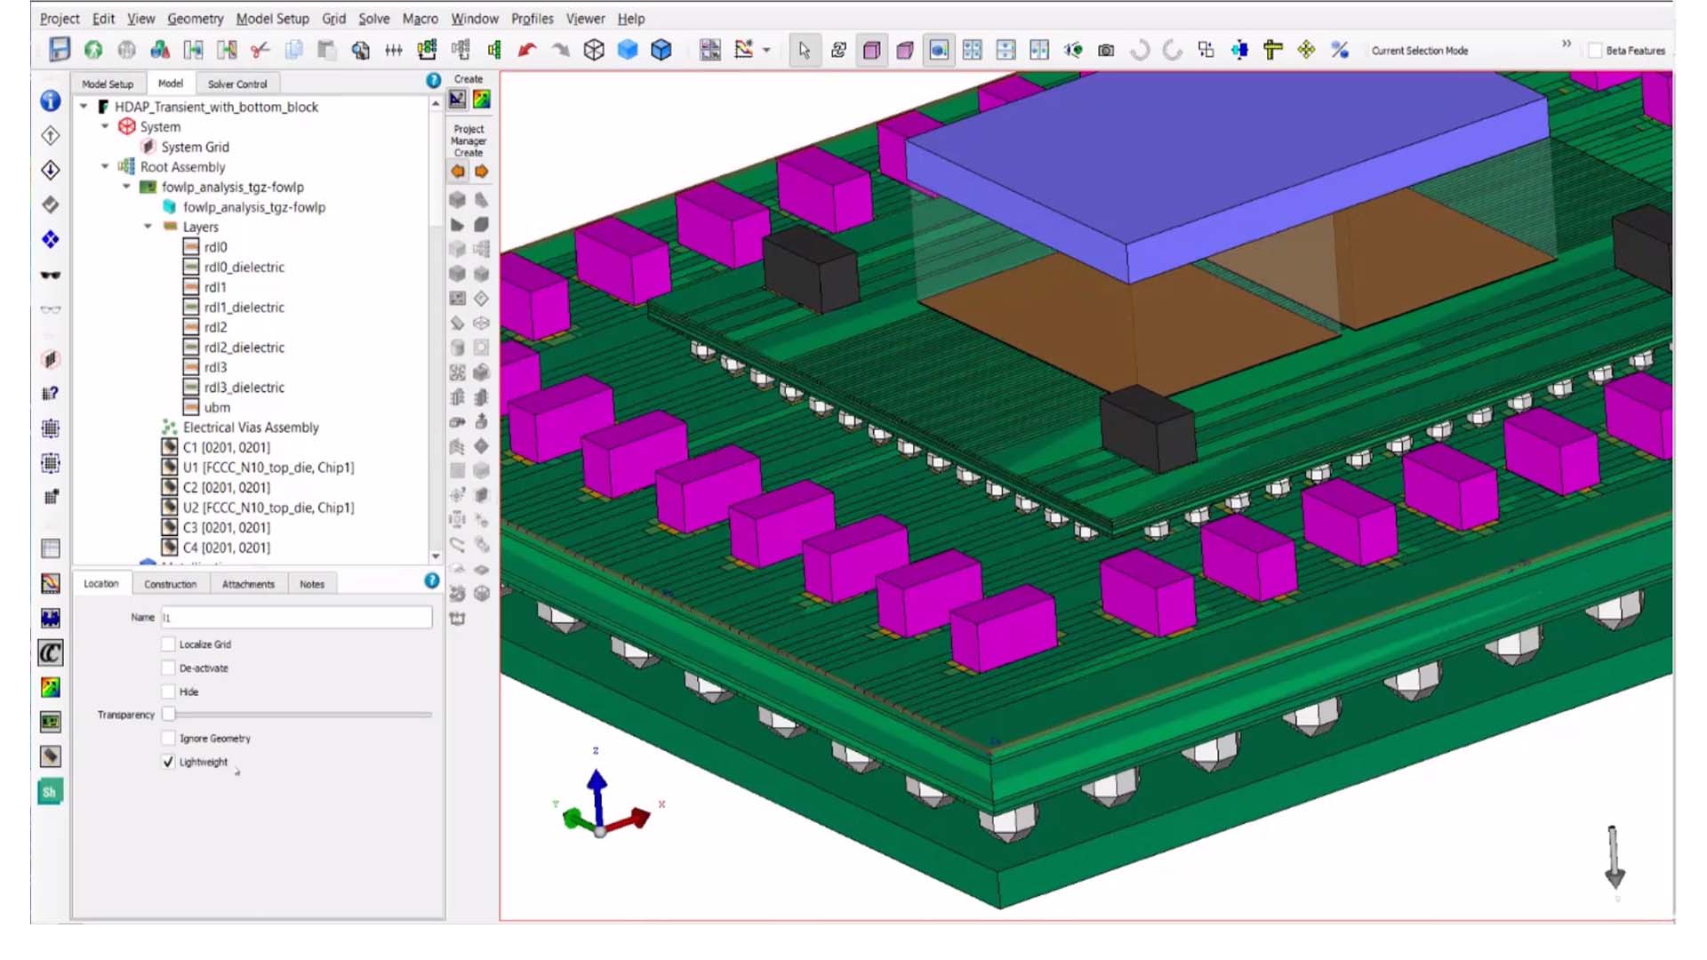Uncheck the Lightweight checkbox
The width and height of the screenshot is (1707, 960).
(x=168, y=762)
